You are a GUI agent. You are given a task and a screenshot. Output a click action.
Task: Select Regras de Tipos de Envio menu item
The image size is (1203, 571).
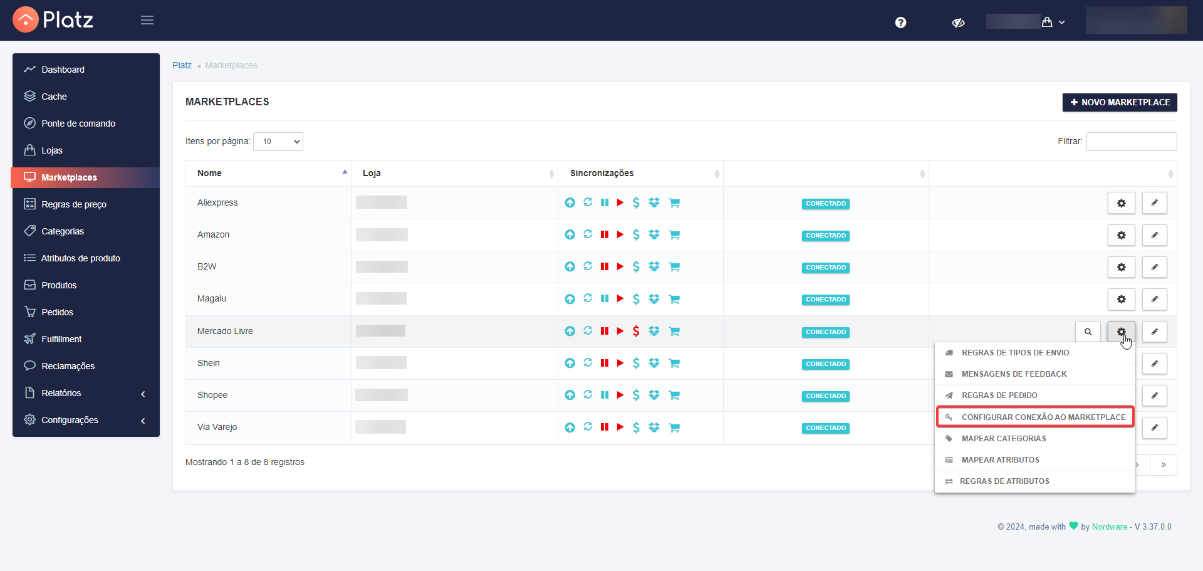(x=1035, y=353)
